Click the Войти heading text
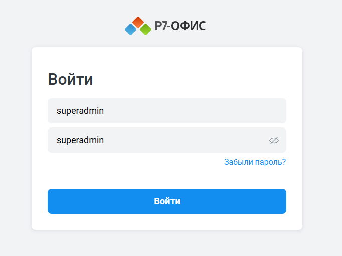This screenshot has width=342, height=256. [70, 80]
